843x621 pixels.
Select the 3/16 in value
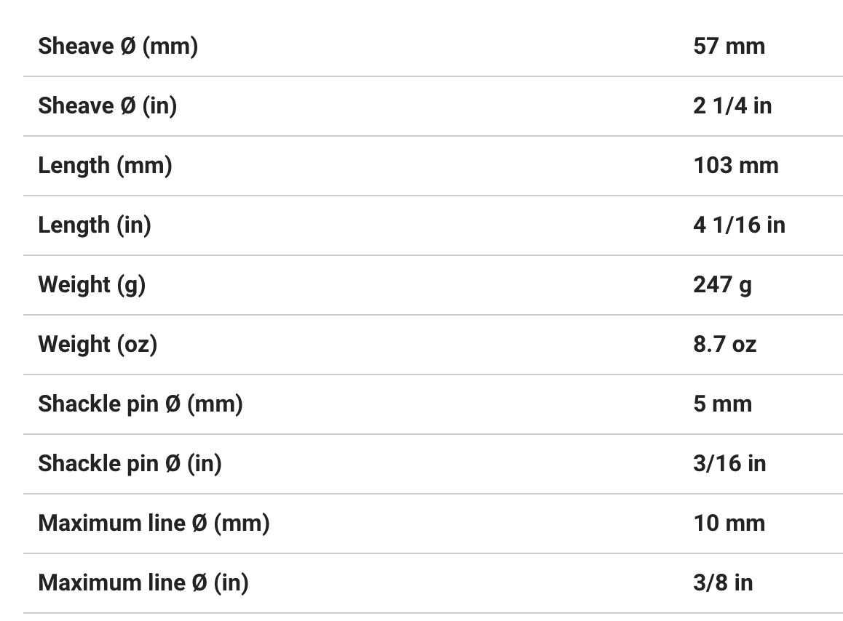(729, 463)
